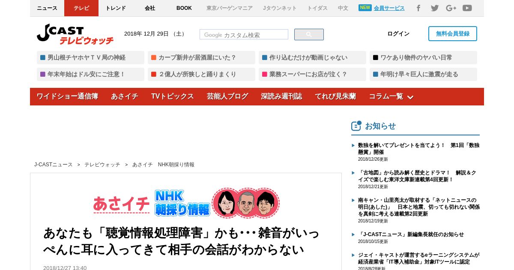Switch to the テレビ tab
Viewport: 514px width, 270px height.
coord(81,8)
